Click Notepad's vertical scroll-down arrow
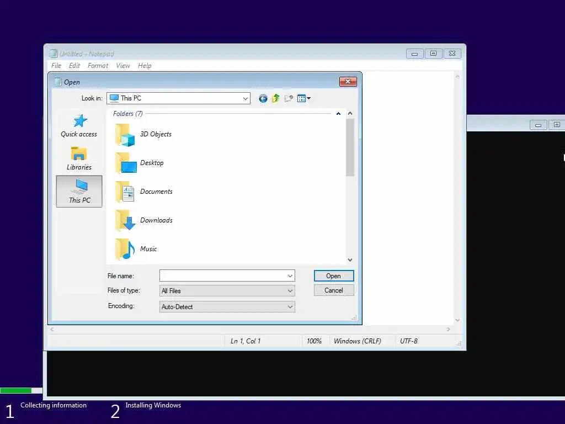This screenshot has width=565, height=424. coord(457,320)
